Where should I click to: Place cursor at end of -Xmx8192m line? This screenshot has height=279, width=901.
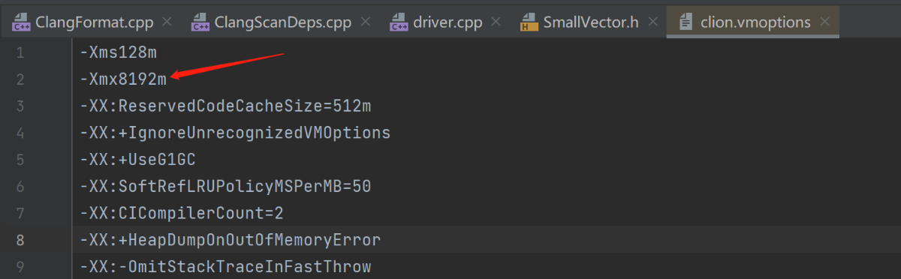(x=168, y=79)
